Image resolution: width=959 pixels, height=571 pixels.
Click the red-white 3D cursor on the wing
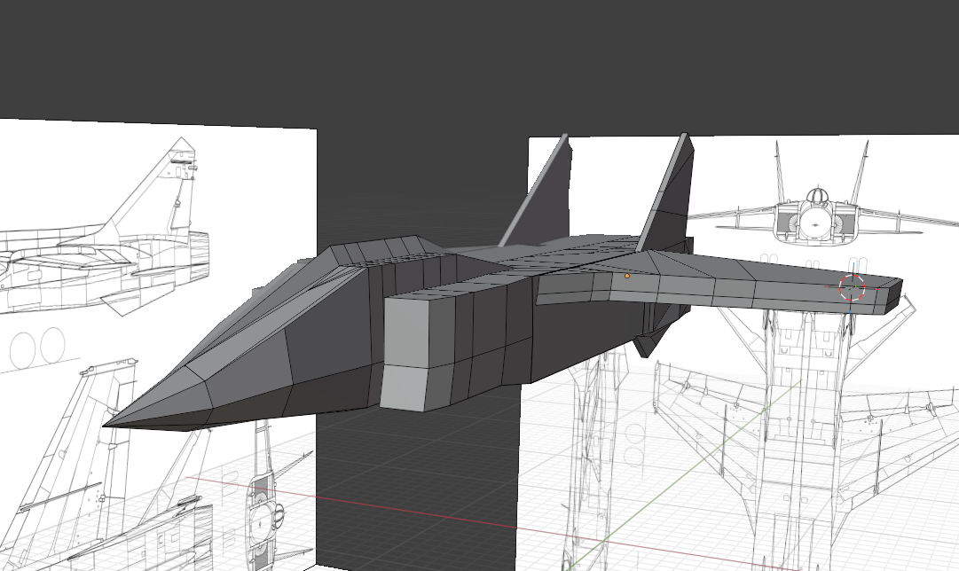pyautogui.click(x=852, y=287)
